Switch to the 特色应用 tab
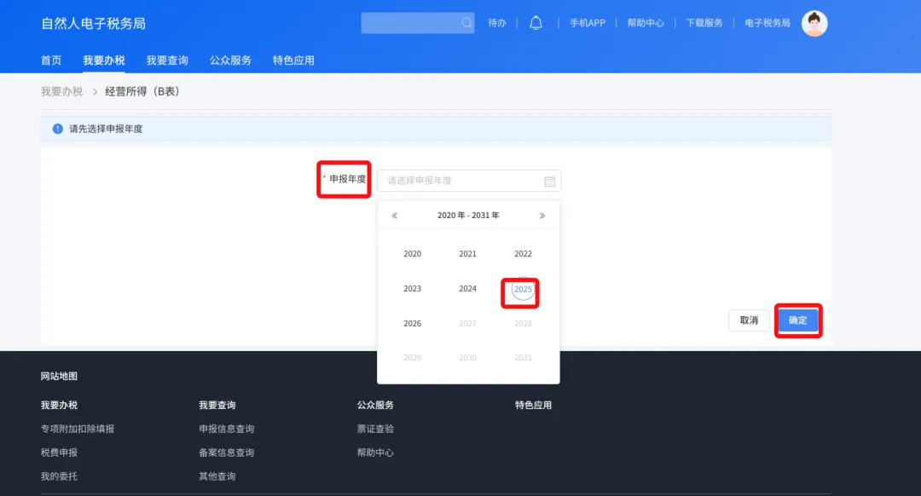 pos(294,60)
